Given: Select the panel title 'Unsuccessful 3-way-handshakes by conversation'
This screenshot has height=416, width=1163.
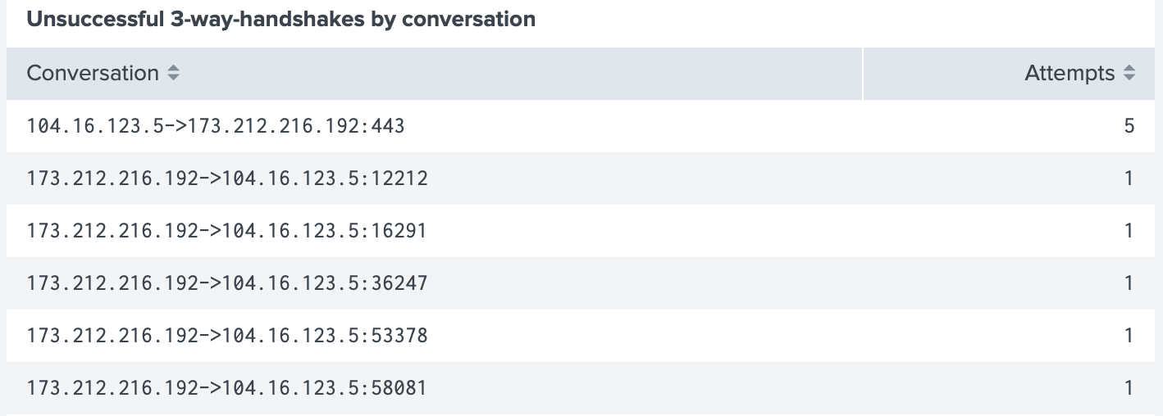Looking at the screenshot, I should pyautogui.click(x=281, y=20).
